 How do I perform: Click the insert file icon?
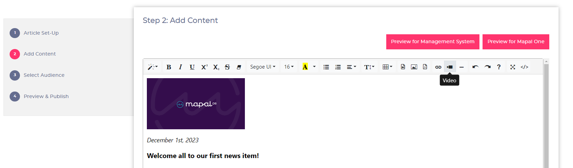pos(403,67)
